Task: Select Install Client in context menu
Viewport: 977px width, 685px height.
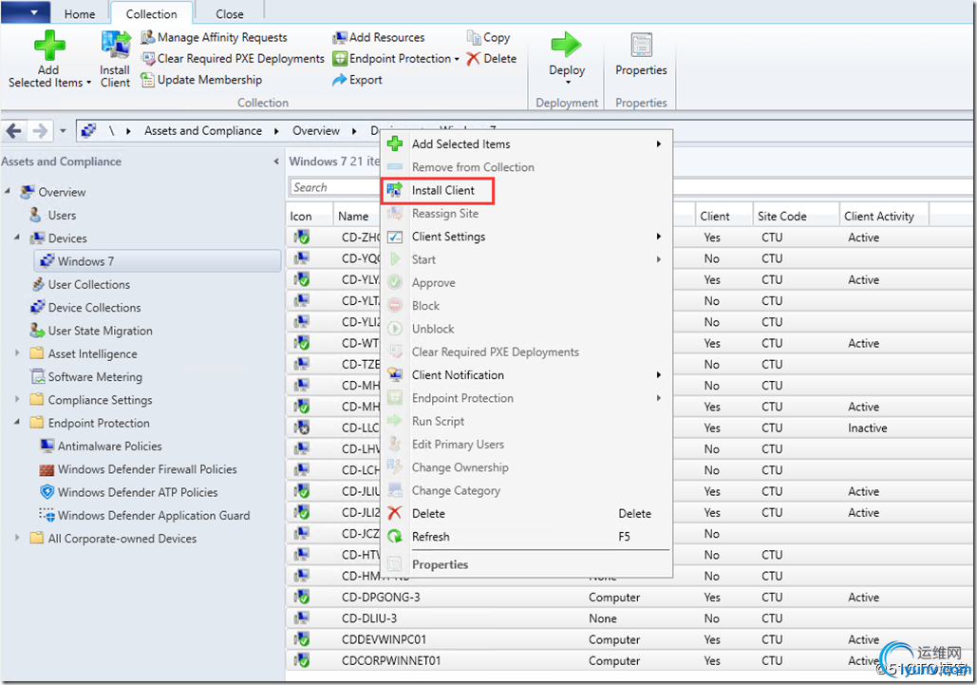Action: [x=442, y=191]
